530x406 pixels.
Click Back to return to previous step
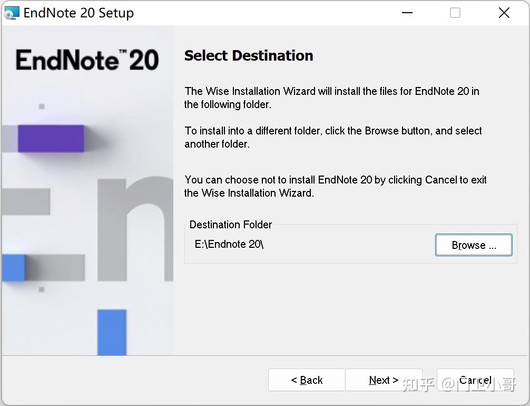click(306, 380)
